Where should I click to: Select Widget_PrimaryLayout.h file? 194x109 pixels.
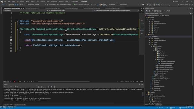(167, 63)
